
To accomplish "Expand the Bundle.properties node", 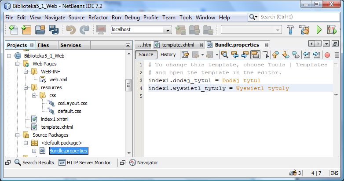I will pos(34,151).
